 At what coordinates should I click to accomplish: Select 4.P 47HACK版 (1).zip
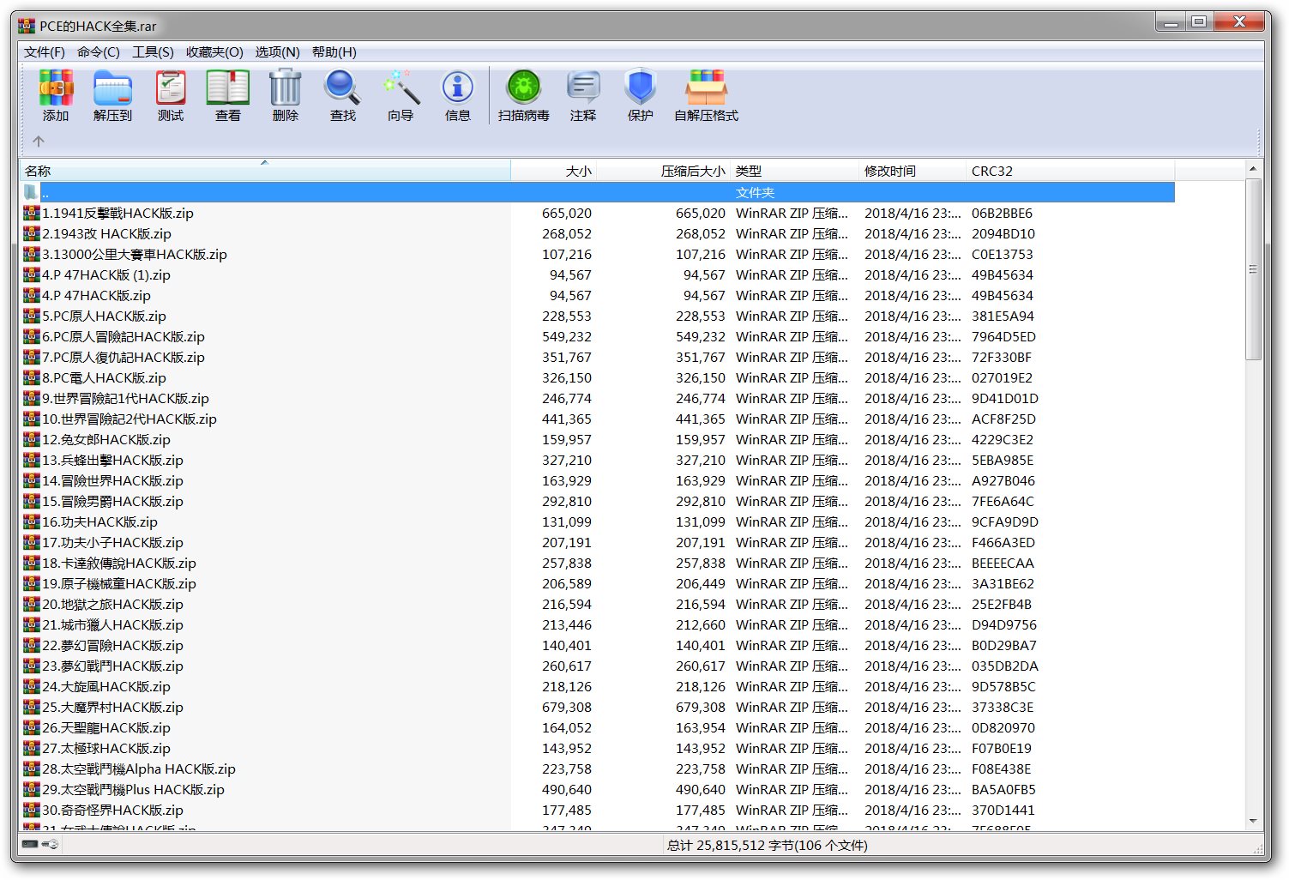coord(106,274)
